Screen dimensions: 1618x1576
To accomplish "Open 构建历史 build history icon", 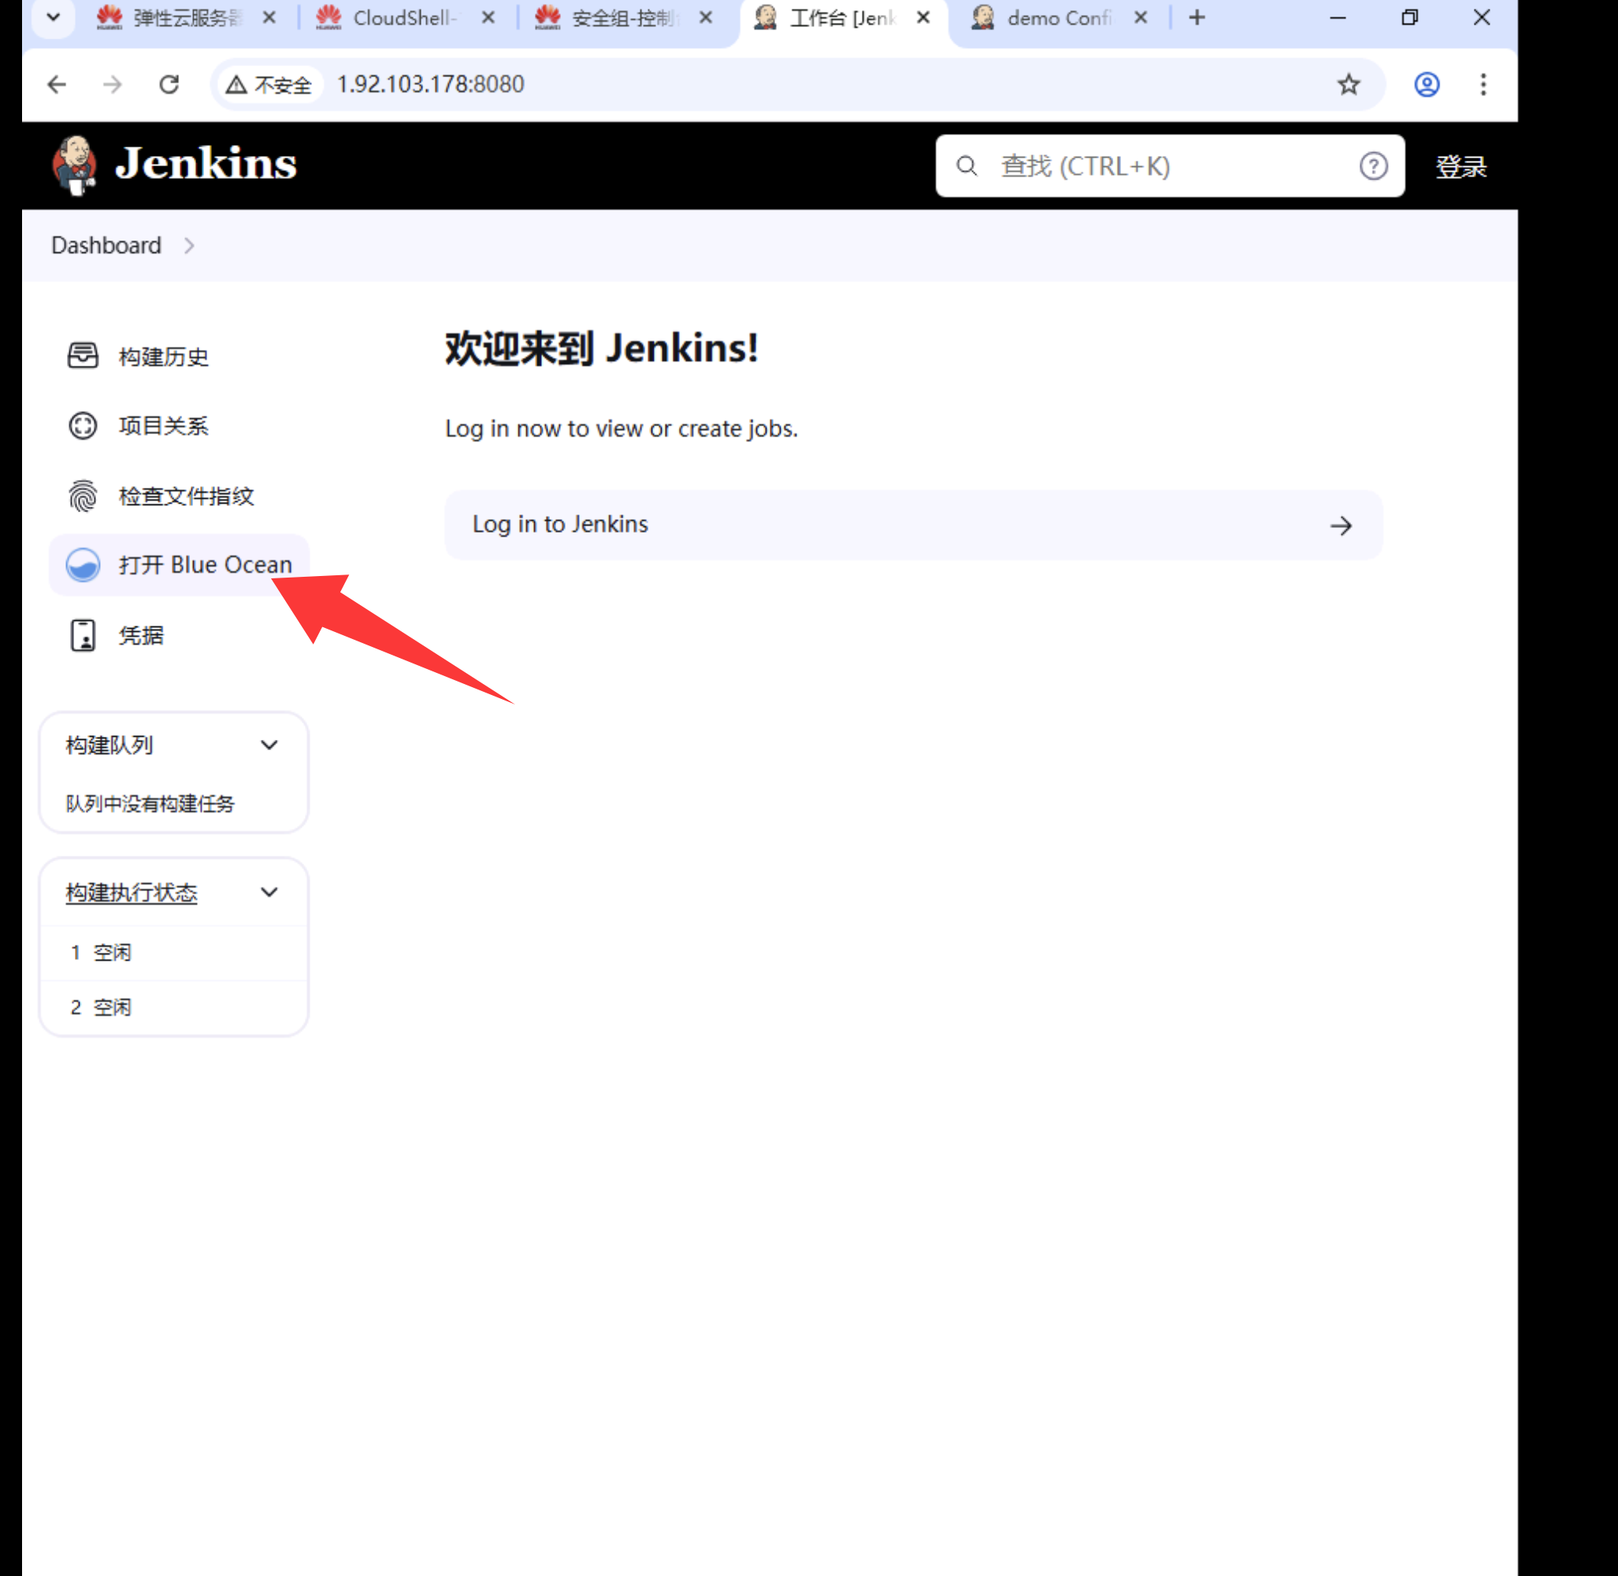I will [x=83, y=356].
